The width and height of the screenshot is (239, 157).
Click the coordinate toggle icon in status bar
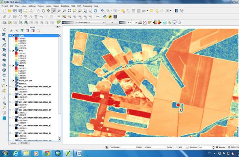coord(107,147)
